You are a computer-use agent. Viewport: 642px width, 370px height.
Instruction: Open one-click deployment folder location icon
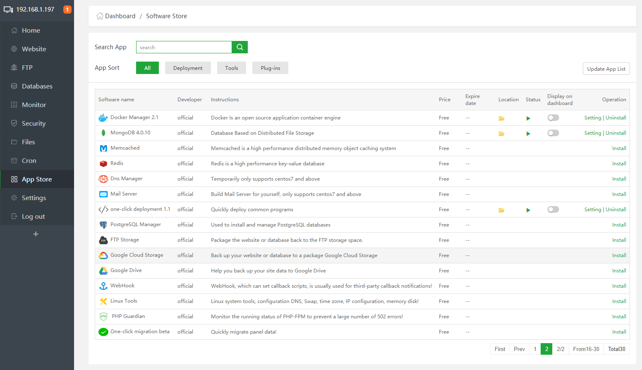pyautogui.click(x=501, y=210)
